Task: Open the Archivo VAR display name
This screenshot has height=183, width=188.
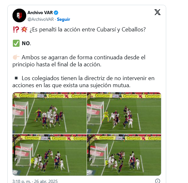Action: click(x=40, y=12)
